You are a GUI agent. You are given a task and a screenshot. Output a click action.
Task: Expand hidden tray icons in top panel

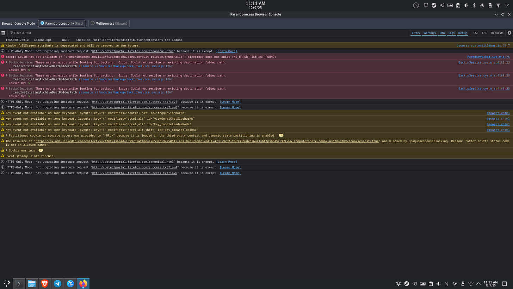click(506, 5)
